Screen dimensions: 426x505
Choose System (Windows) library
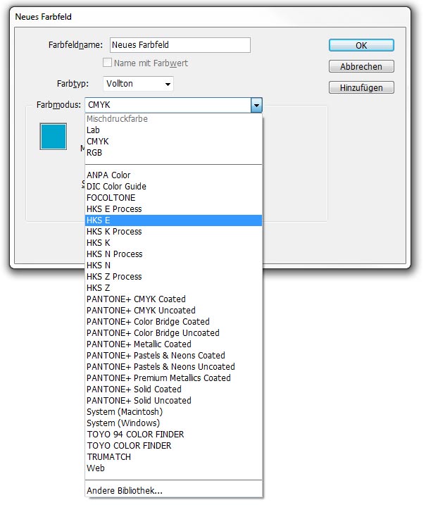[173, 423]
